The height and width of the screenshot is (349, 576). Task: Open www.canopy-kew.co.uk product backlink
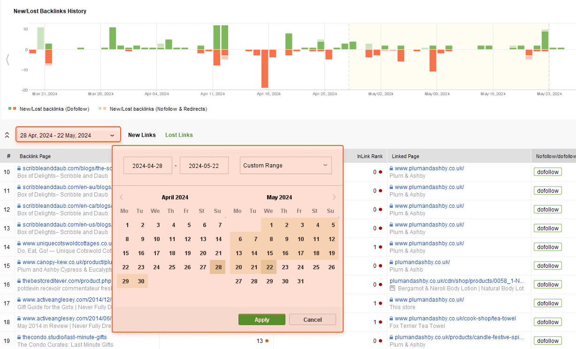coord(67,262)
